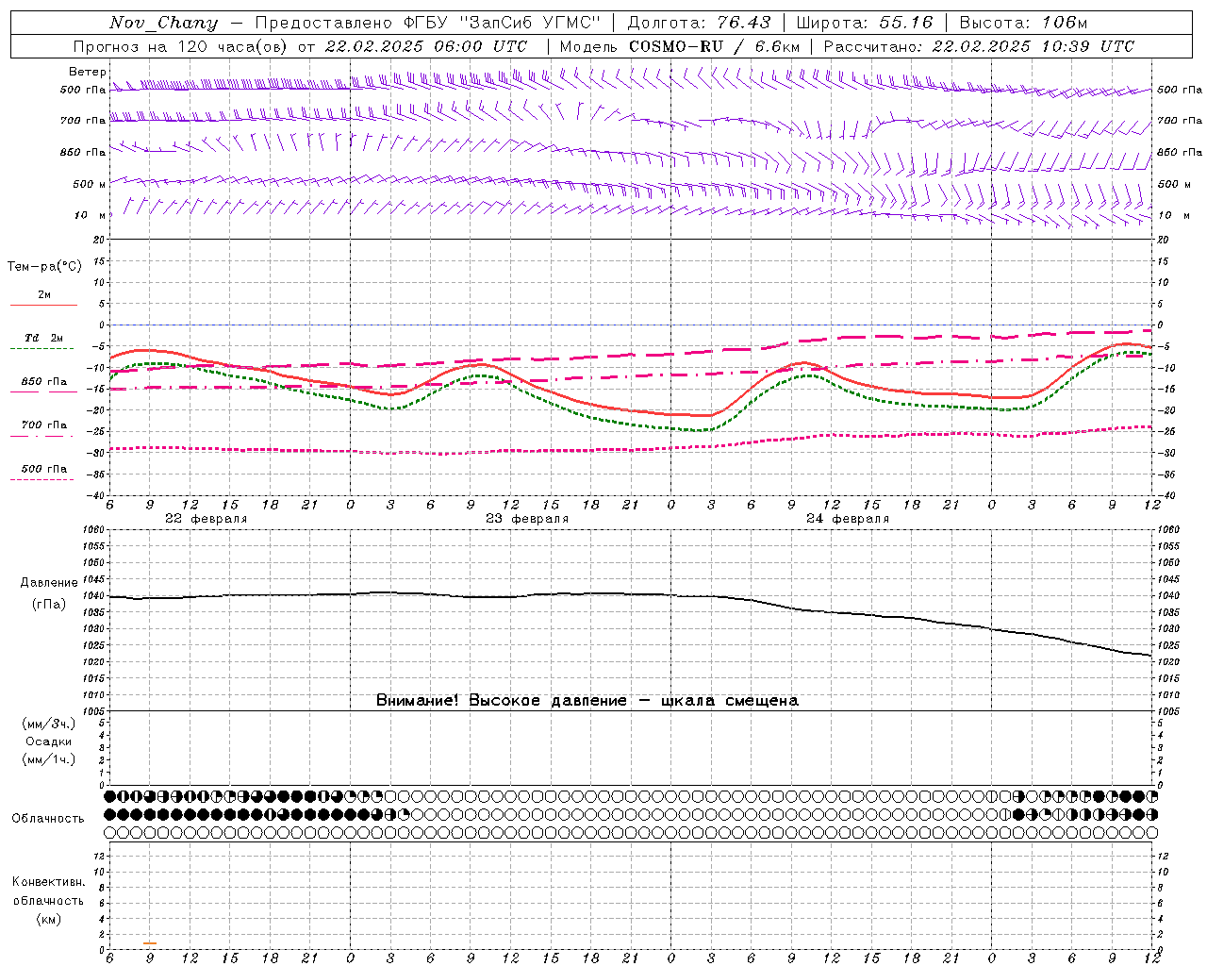Click the Nov_Chany station title

coord(163,23)
